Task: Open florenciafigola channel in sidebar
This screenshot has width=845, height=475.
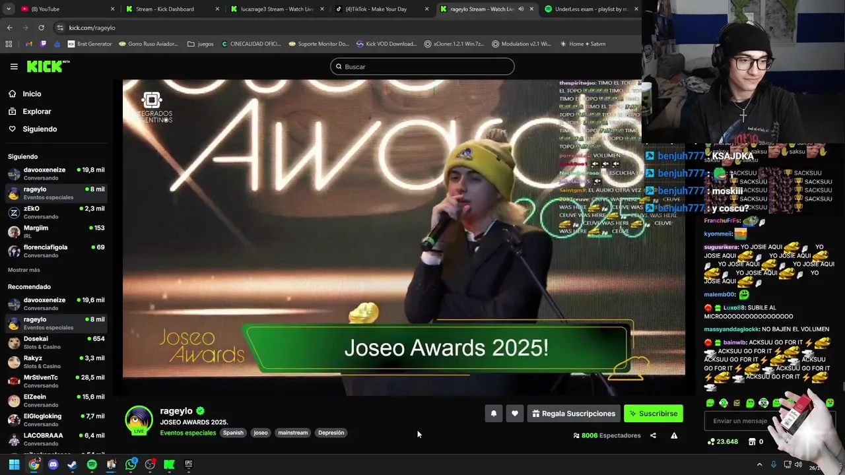Action: [x=56, y=251]
